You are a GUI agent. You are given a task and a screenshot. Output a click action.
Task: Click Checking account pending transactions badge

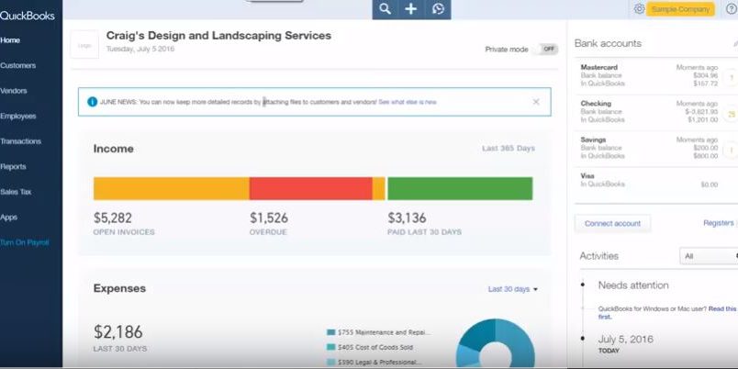click(732, 114)
